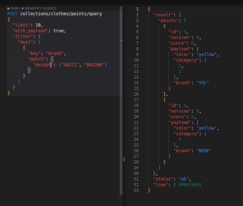Image resolution: width=243 pixels, height=206 pixels.
Task: Click the "NIKE" brand value
Action: 204,150
